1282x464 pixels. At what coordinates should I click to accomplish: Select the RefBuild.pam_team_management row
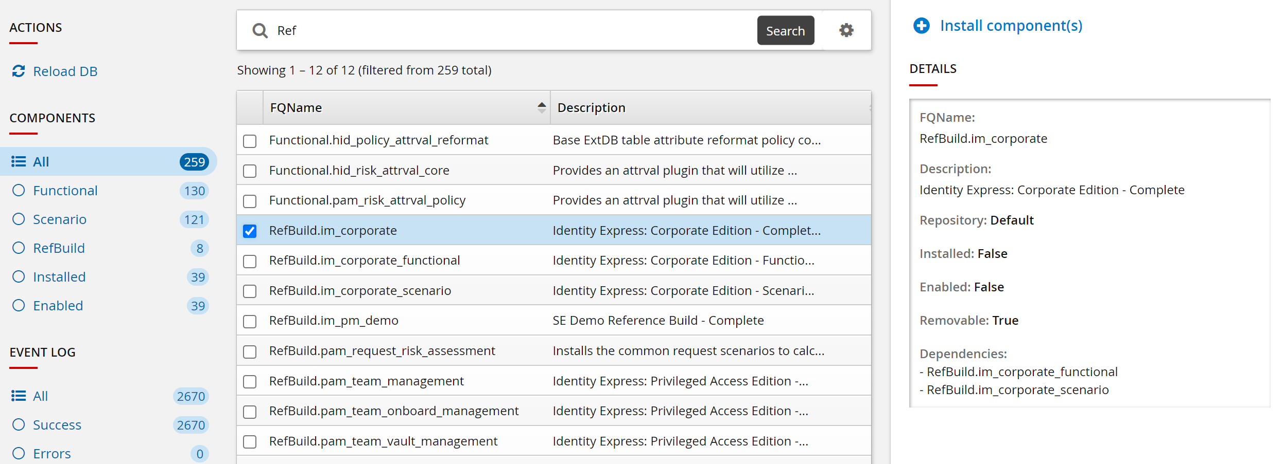tap(366, 381)
